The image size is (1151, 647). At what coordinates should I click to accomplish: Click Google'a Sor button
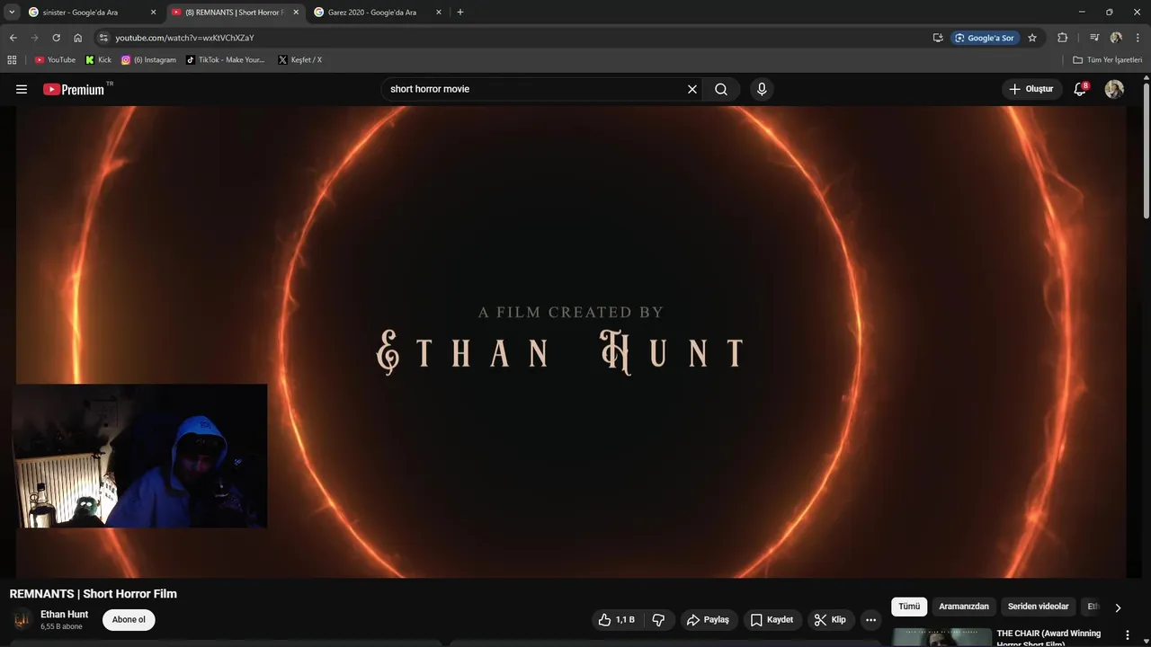(x=984, y=38)
